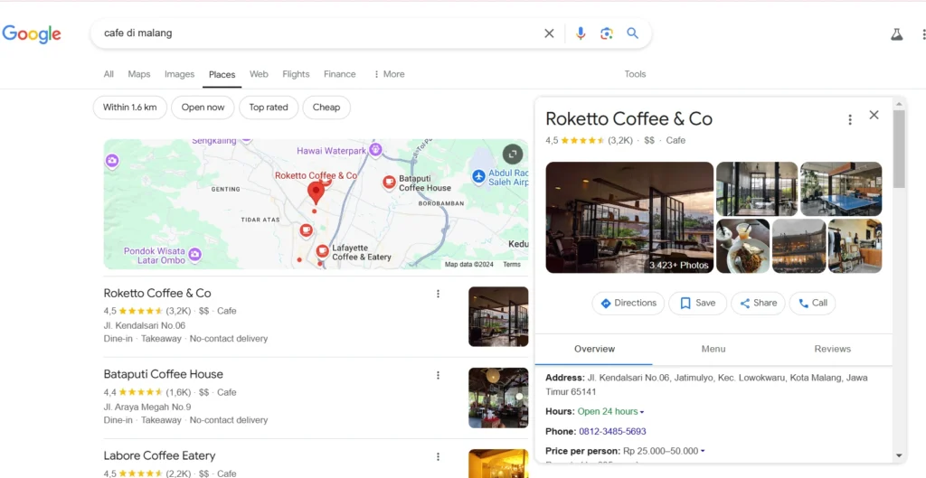This screenshot has height=478, width=926.
Task: Click the map Terms link
Action: point(512,265)
